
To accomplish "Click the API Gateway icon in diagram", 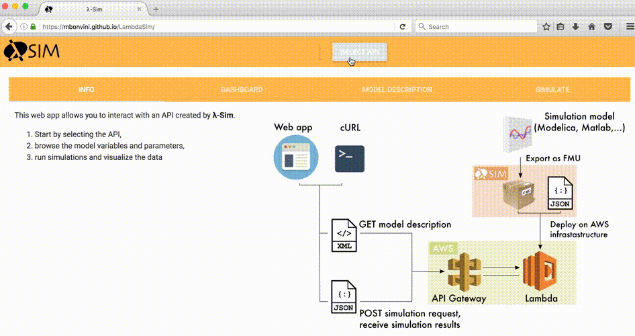I will pyautogui.click(x=465, y=272).
